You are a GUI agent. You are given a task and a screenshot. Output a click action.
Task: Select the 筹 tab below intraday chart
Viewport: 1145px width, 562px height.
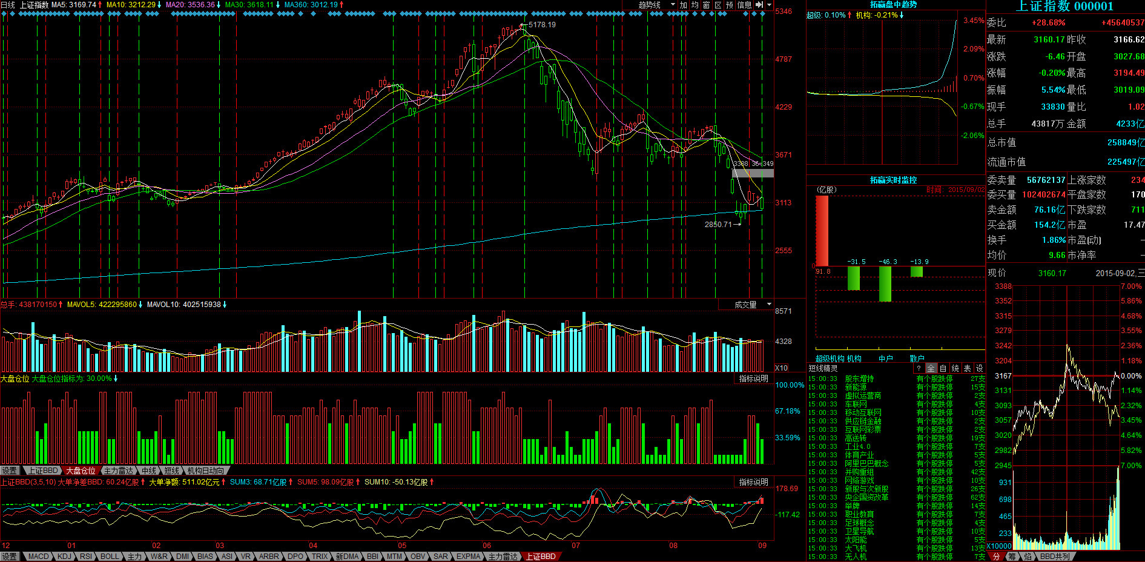pos(1012,557)
